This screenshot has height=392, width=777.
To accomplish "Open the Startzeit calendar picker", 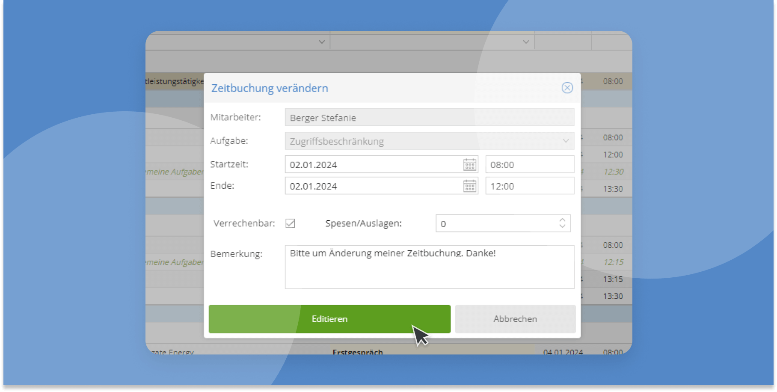I will coord(469,165).
